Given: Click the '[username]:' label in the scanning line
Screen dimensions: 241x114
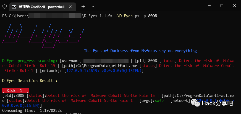Looking at the screenshot, I should pos(72,61).
